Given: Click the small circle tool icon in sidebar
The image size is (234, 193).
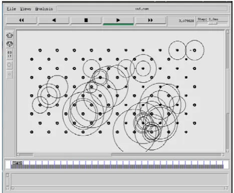Looking at the screenshot, I should coord(10,74).
